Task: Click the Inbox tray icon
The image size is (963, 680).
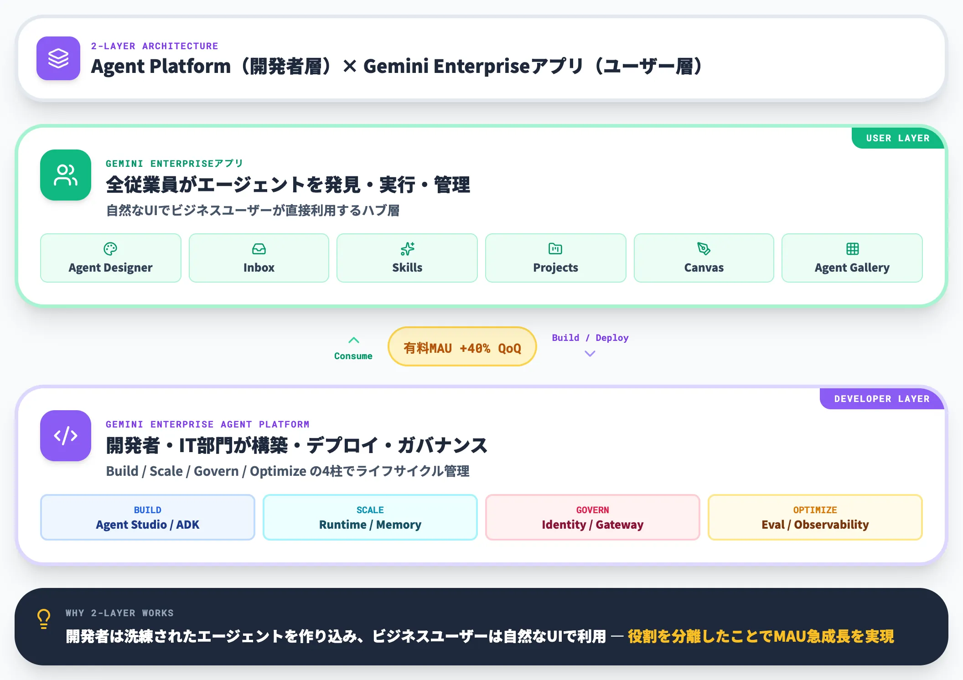Action: (x=258, y=249)
